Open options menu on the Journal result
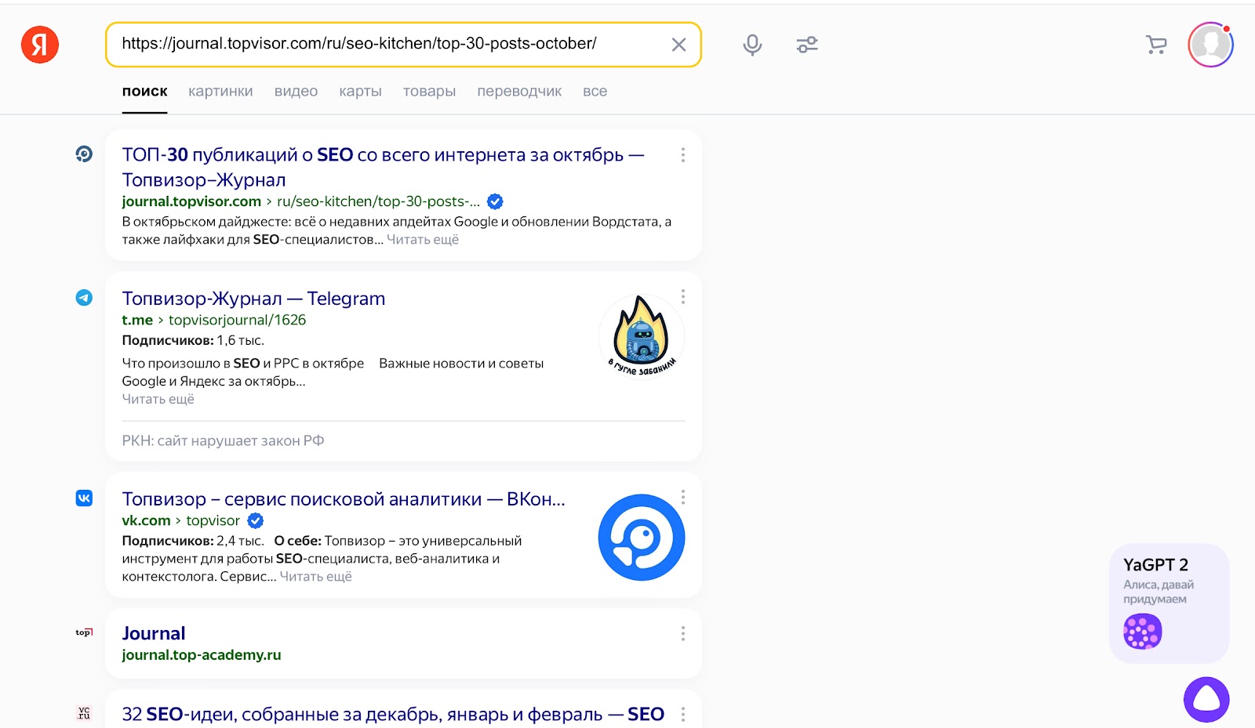This screenshot has width=1255, height=728. pyautogui.click(x=682, y=634)
